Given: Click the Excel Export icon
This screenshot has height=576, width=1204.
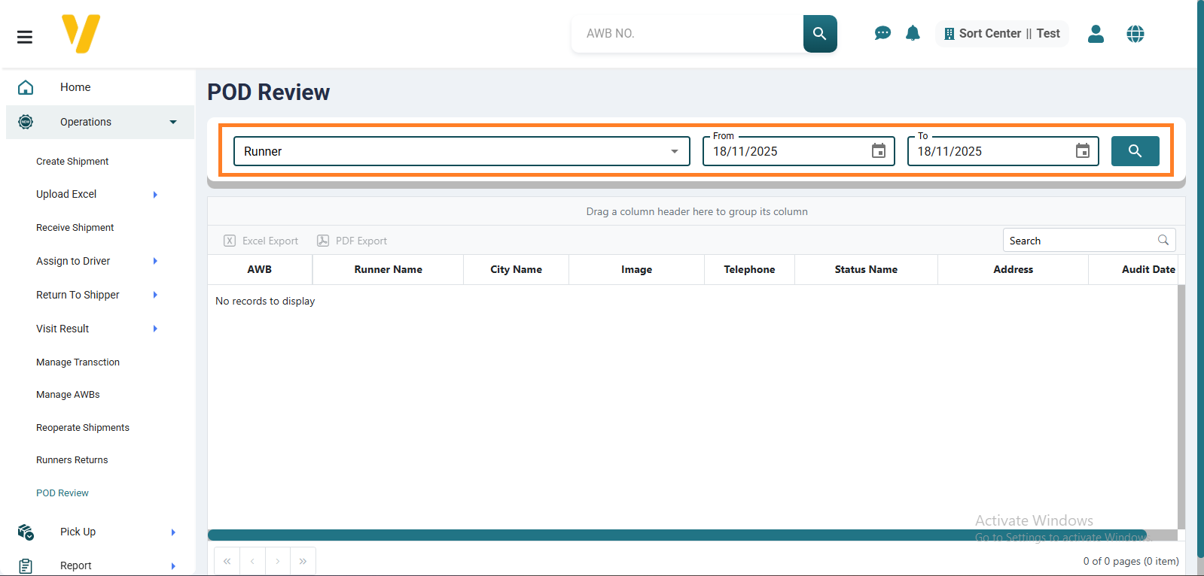Looking at the screenshot, I should 230,241.
